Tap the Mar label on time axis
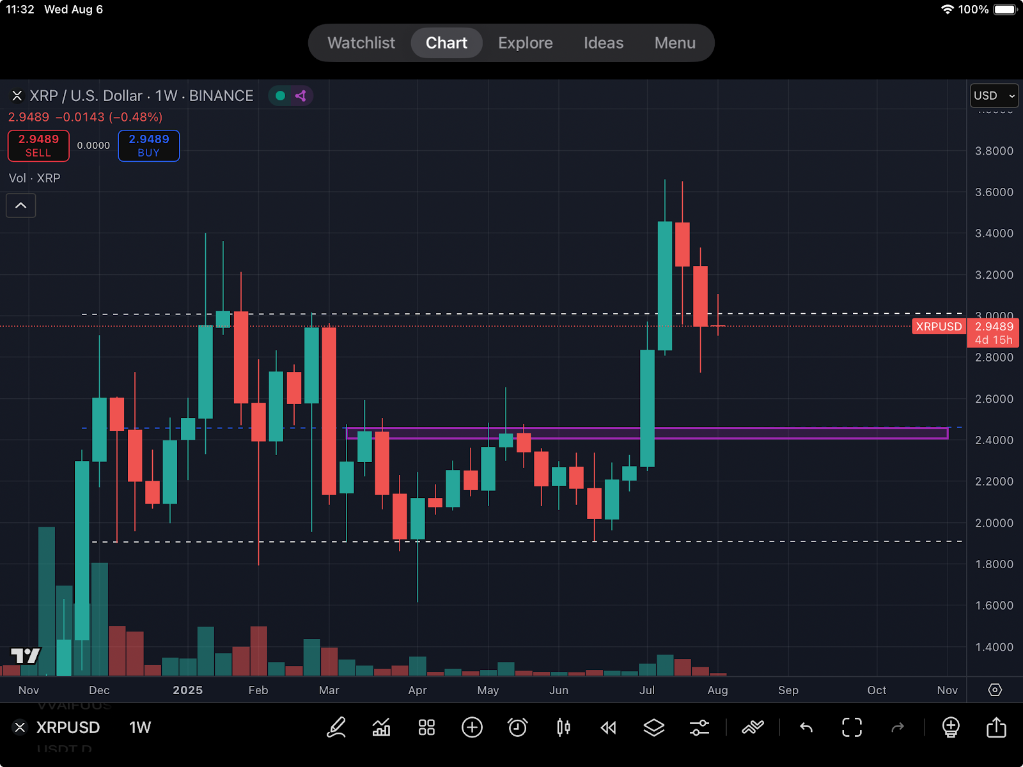Image resolution: width=1023 pixels, height=767 pixels. tap(329, 690)
